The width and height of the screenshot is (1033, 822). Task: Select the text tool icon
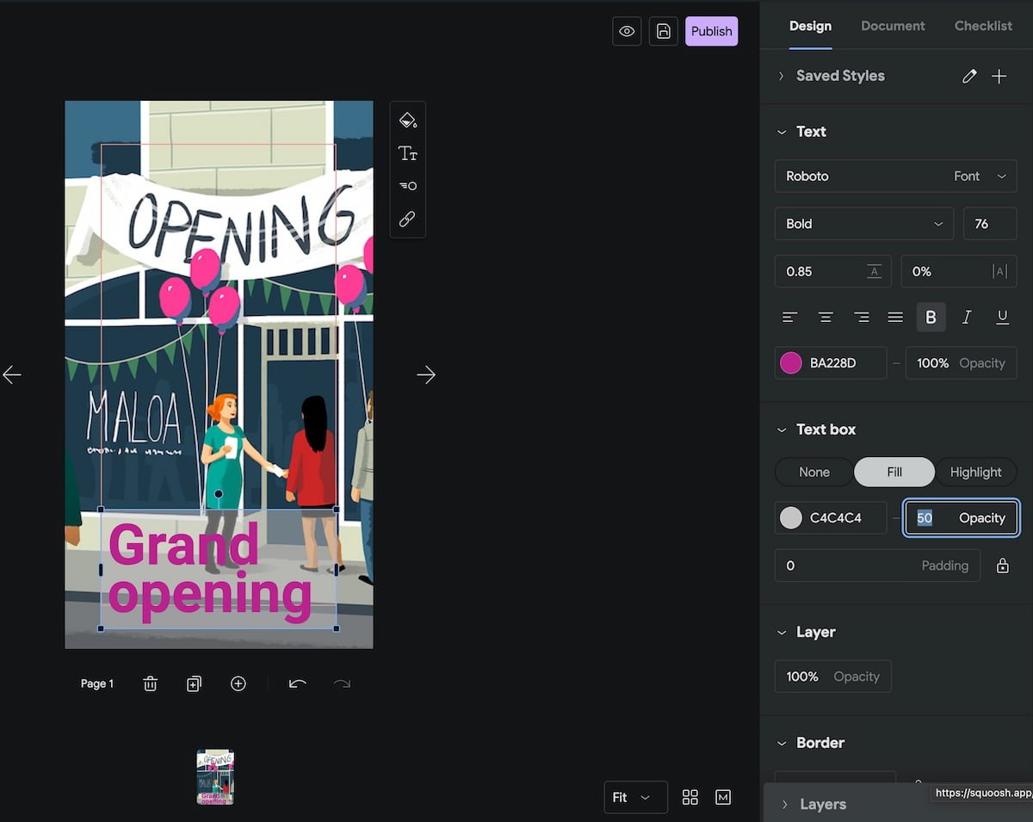[x=408, y=153]
